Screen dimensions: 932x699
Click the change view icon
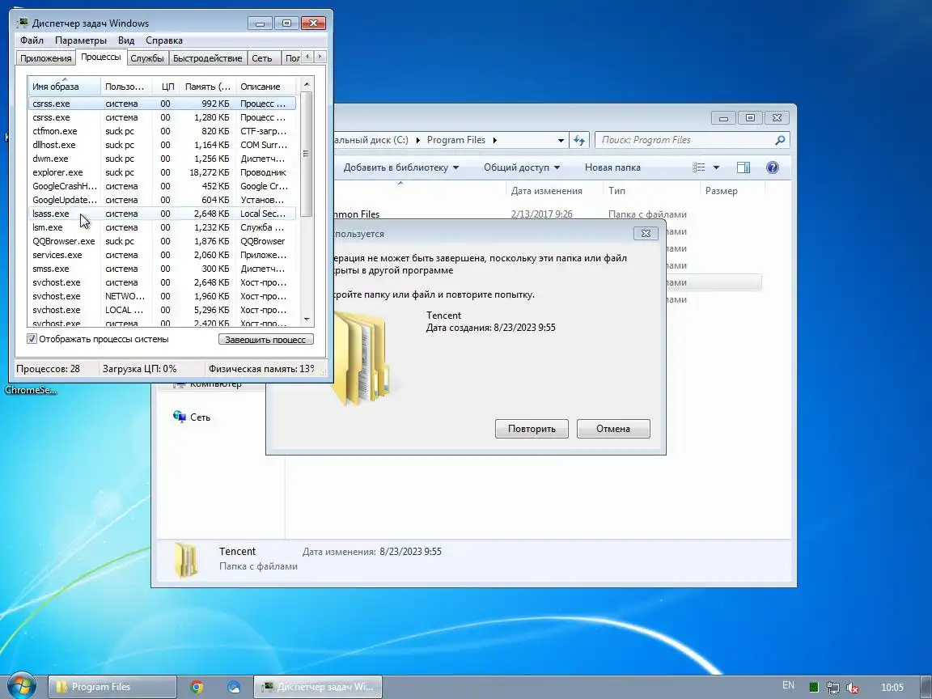(699, 167)
